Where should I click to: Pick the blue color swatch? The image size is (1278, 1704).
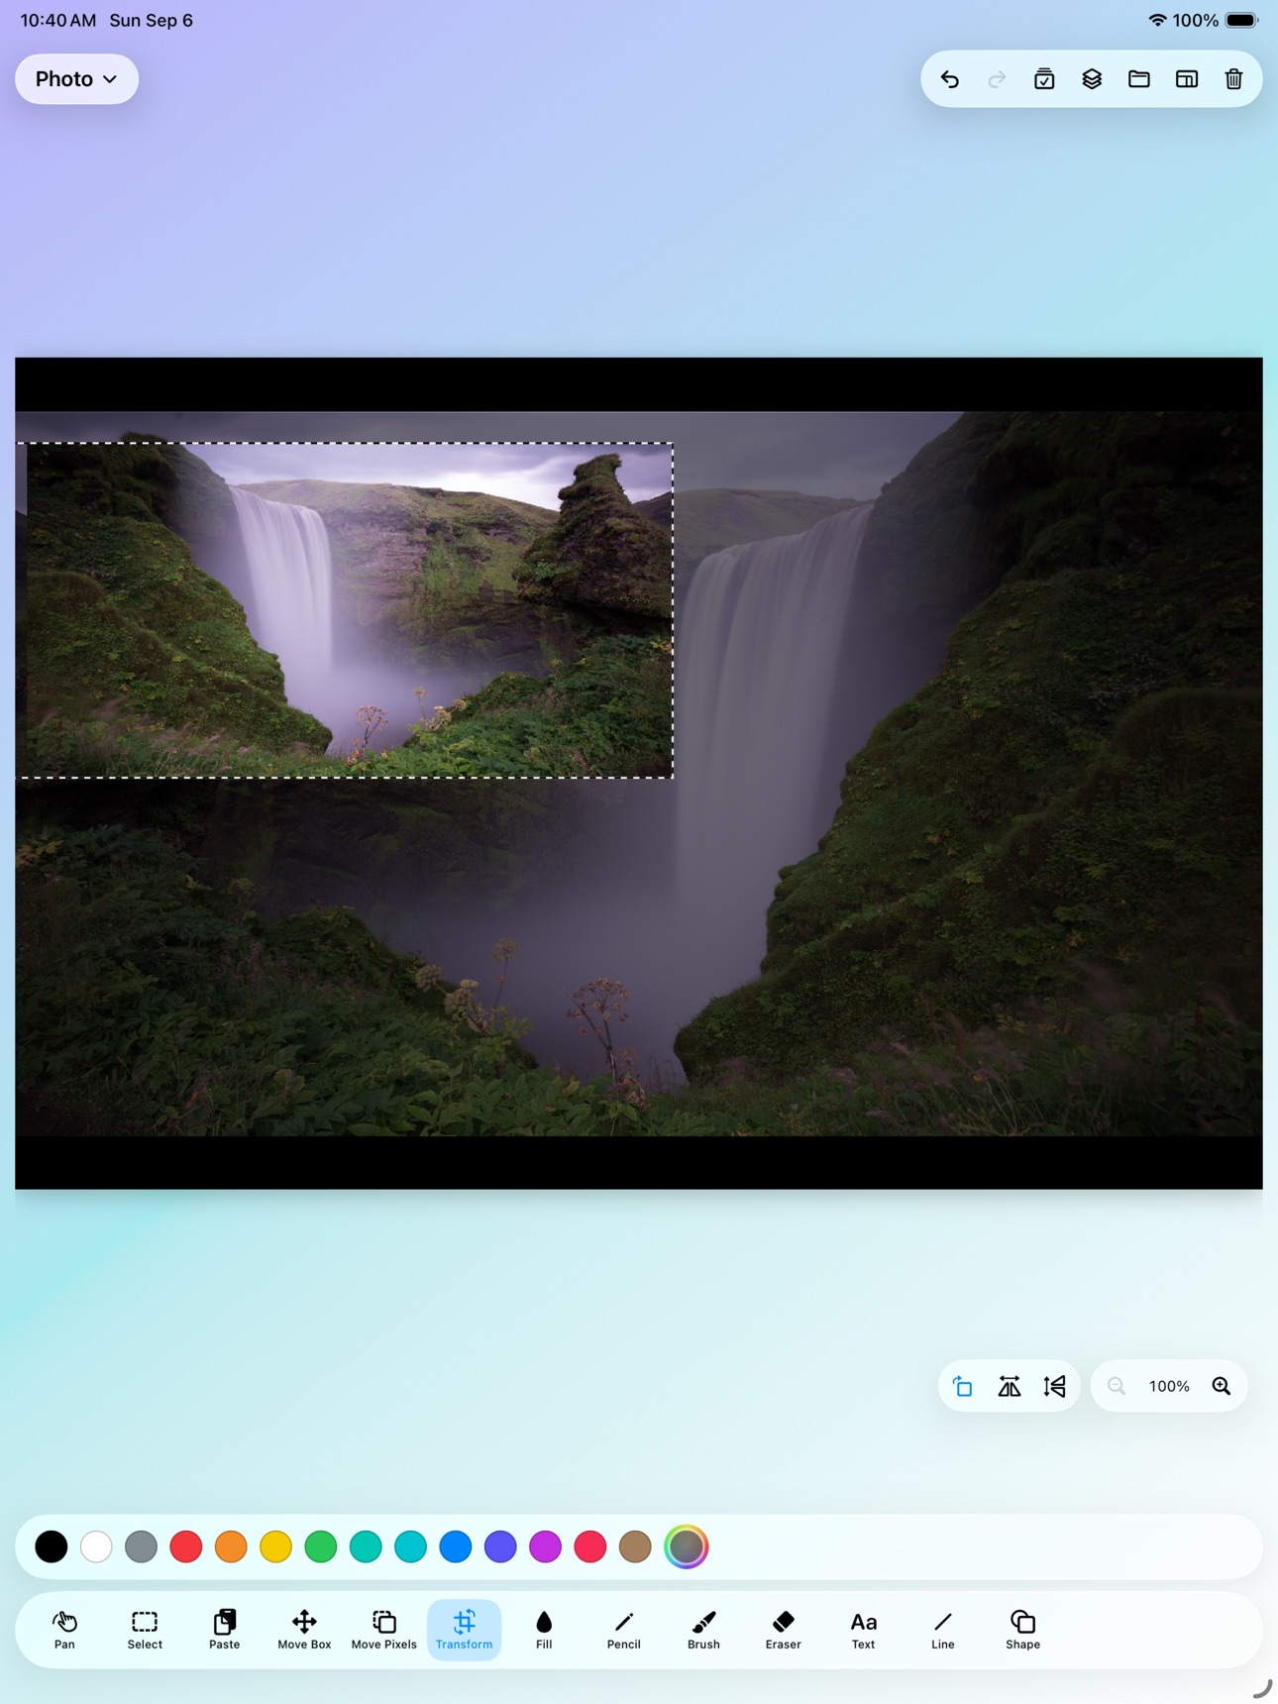coord(456,1546)
